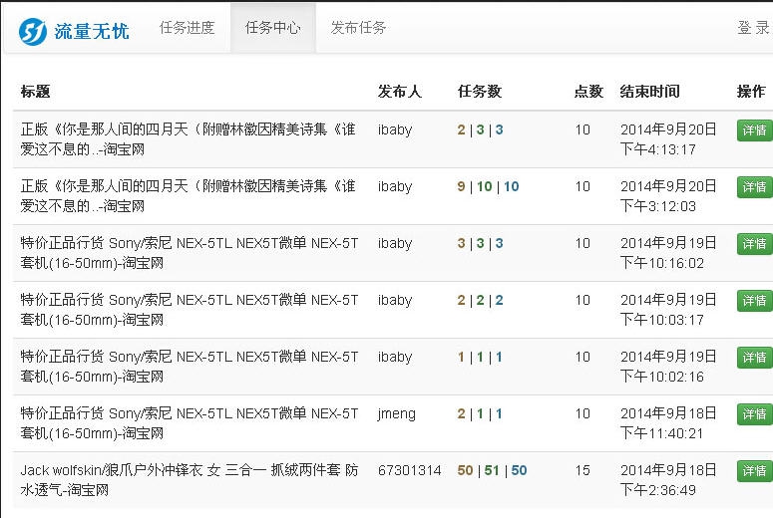Click the points value 15

(x=582, y=470)
